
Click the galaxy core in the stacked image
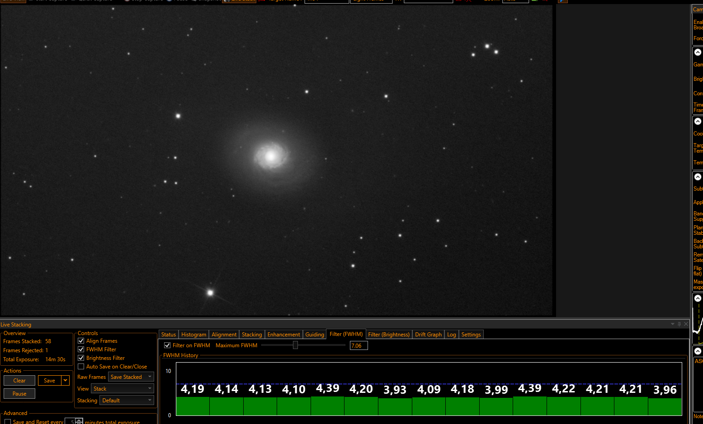point(270,156)
